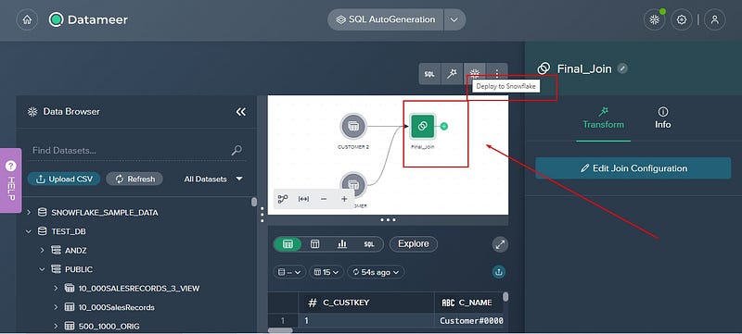
Task: Click the Upload CSV button
Action: (x=64, y=179)
